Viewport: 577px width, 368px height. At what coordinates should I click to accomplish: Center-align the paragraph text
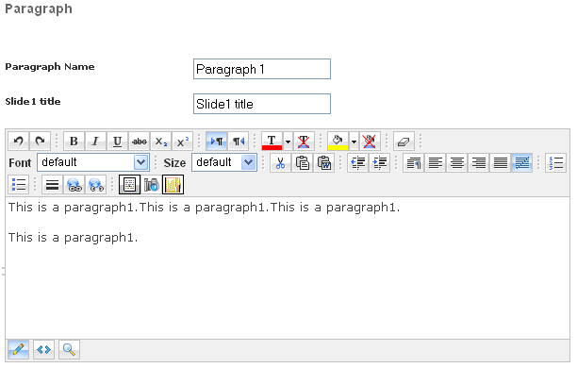(457, 162)
